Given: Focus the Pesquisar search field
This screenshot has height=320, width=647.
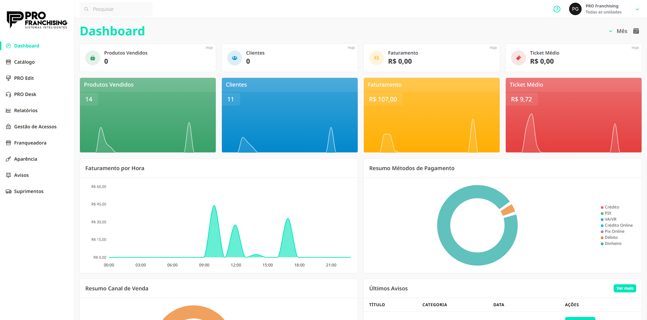Looking at the screenshot, I should [x=116, y=9].
